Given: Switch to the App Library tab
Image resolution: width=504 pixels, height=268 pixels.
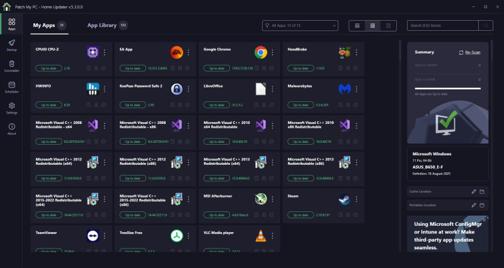Looking at the screenshot, I should 107,25.
